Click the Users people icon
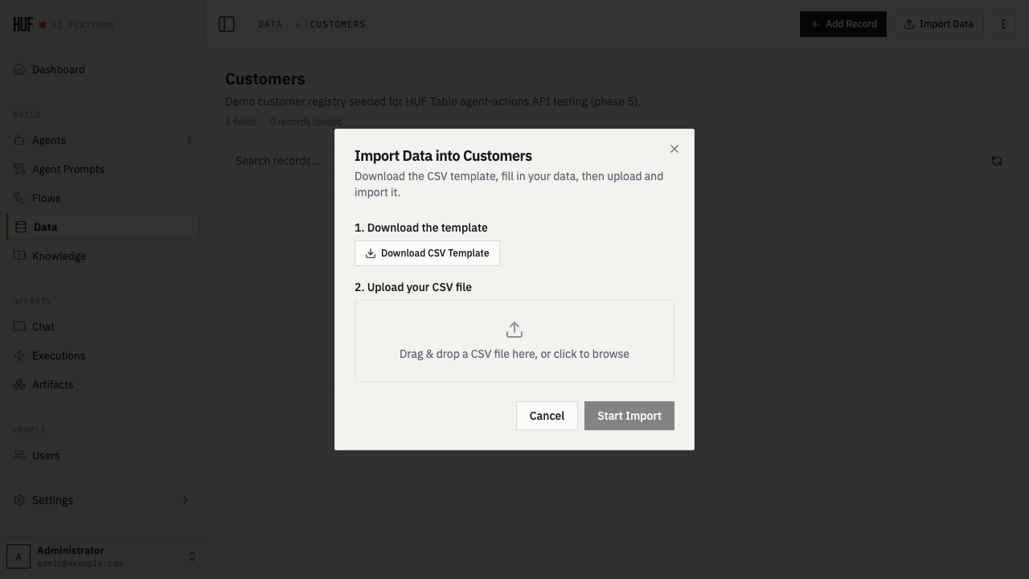Image resolution: width=1029 pixels, height=579 pixels. coord(19,455)
